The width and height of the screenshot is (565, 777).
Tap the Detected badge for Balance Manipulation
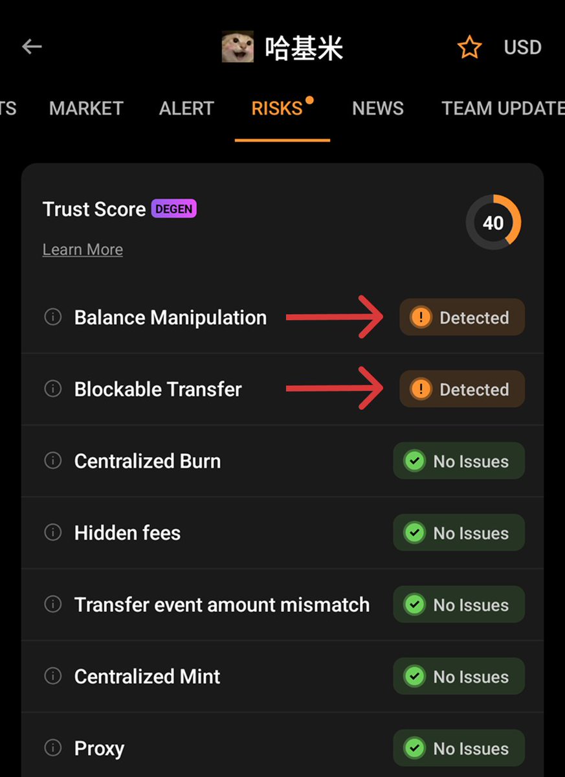click(x=462, y=317)
